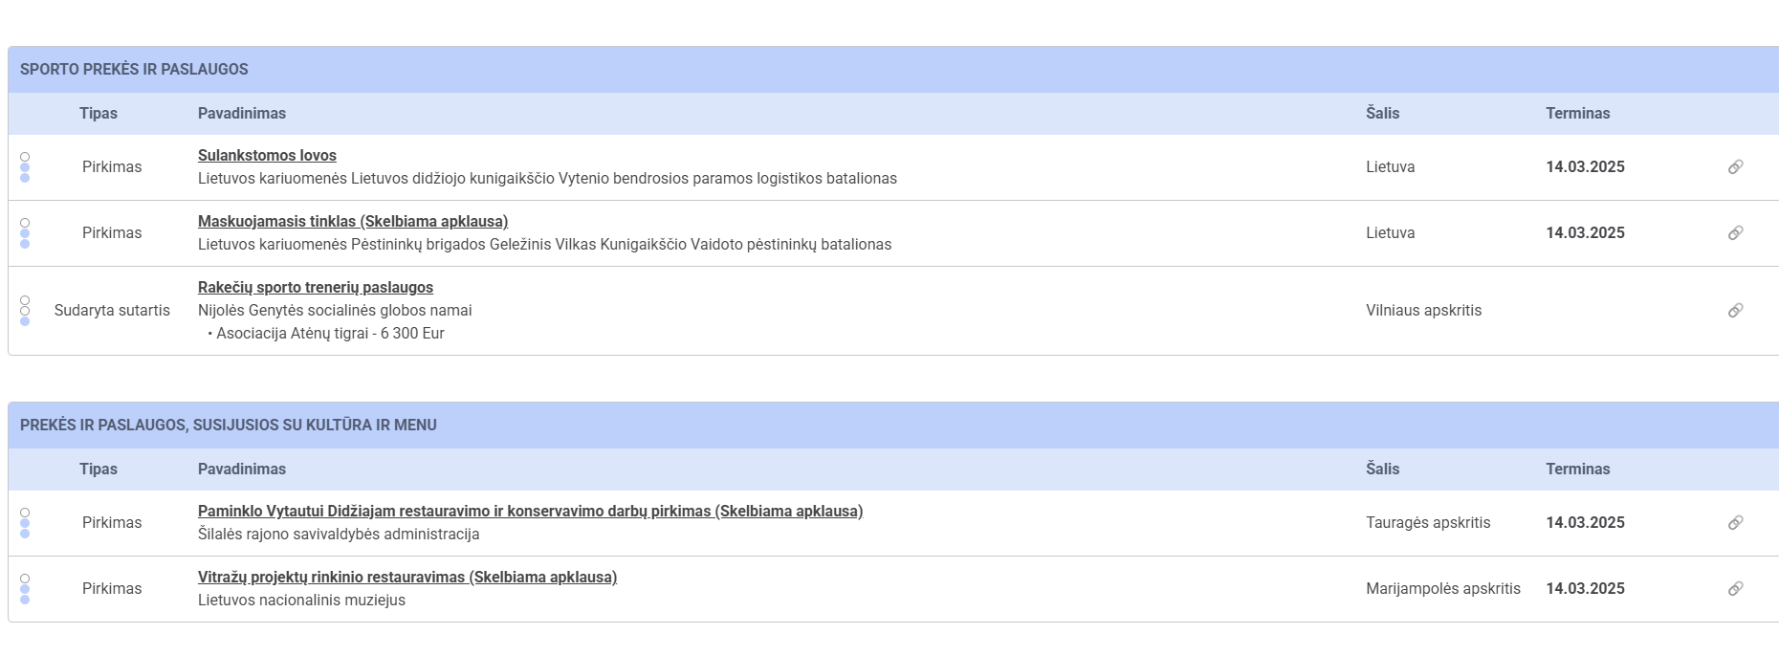The height and width of the screenshot is (656, 1779).
Task: Open link icon for Paminklo Vytautui Didžiajam row
Action: click(1735, 523)
